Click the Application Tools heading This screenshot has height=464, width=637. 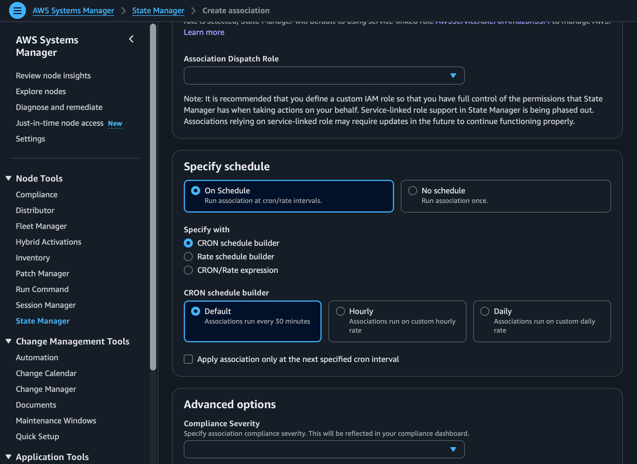(x=52, y=457)
